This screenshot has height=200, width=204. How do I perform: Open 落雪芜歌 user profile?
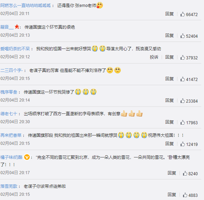click(x=9, y=186)
